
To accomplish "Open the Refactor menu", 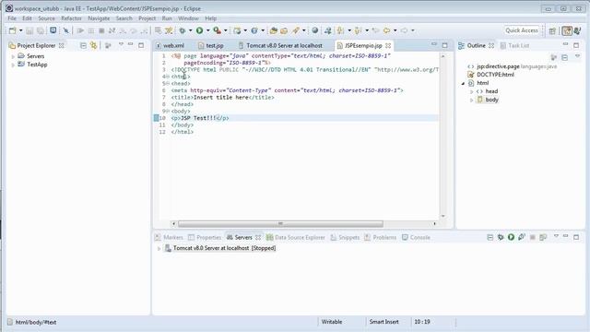I will tap(71, 18).
